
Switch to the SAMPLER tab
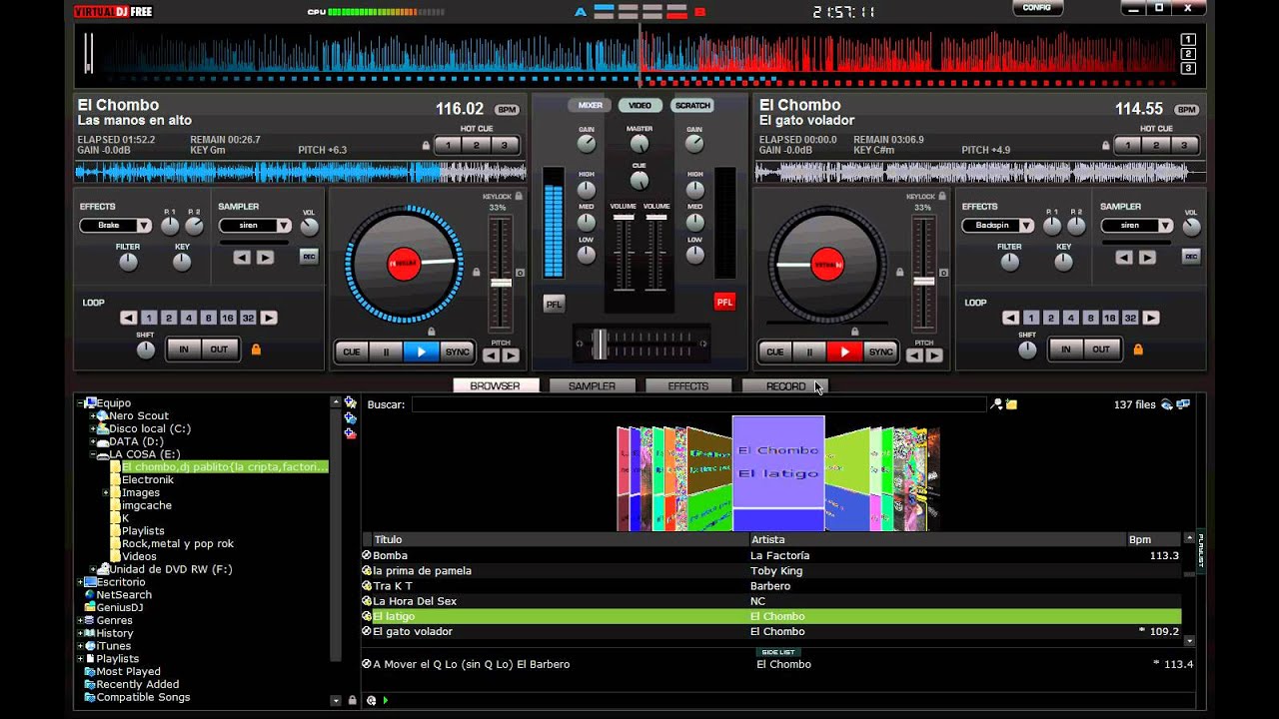click(592, 386)
